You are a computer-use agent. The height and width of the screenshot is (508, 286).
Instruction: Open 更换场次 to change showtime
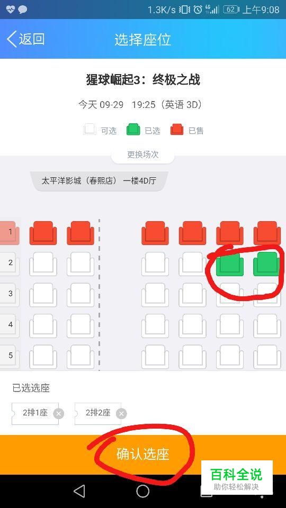tap(142, 155)
